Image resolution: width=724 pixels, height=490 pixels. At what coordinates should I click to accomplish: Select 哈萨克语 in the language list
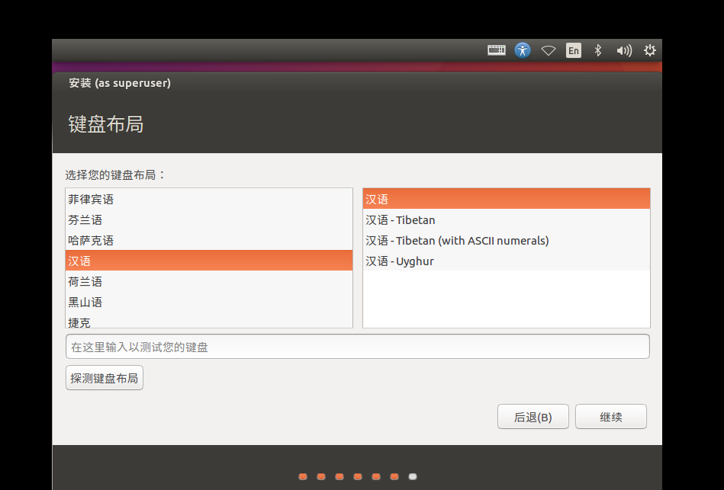[x=209, y=240]
